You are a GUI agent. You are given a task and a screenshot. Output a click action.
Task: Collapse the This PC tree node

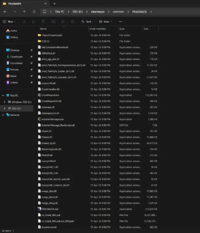pyautogui.click(x=3, y=96)
